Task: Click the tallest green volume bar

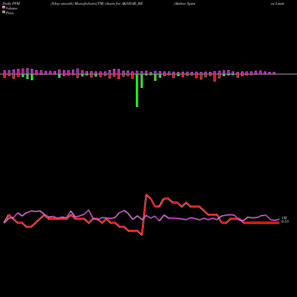Action: click(137, 90)
